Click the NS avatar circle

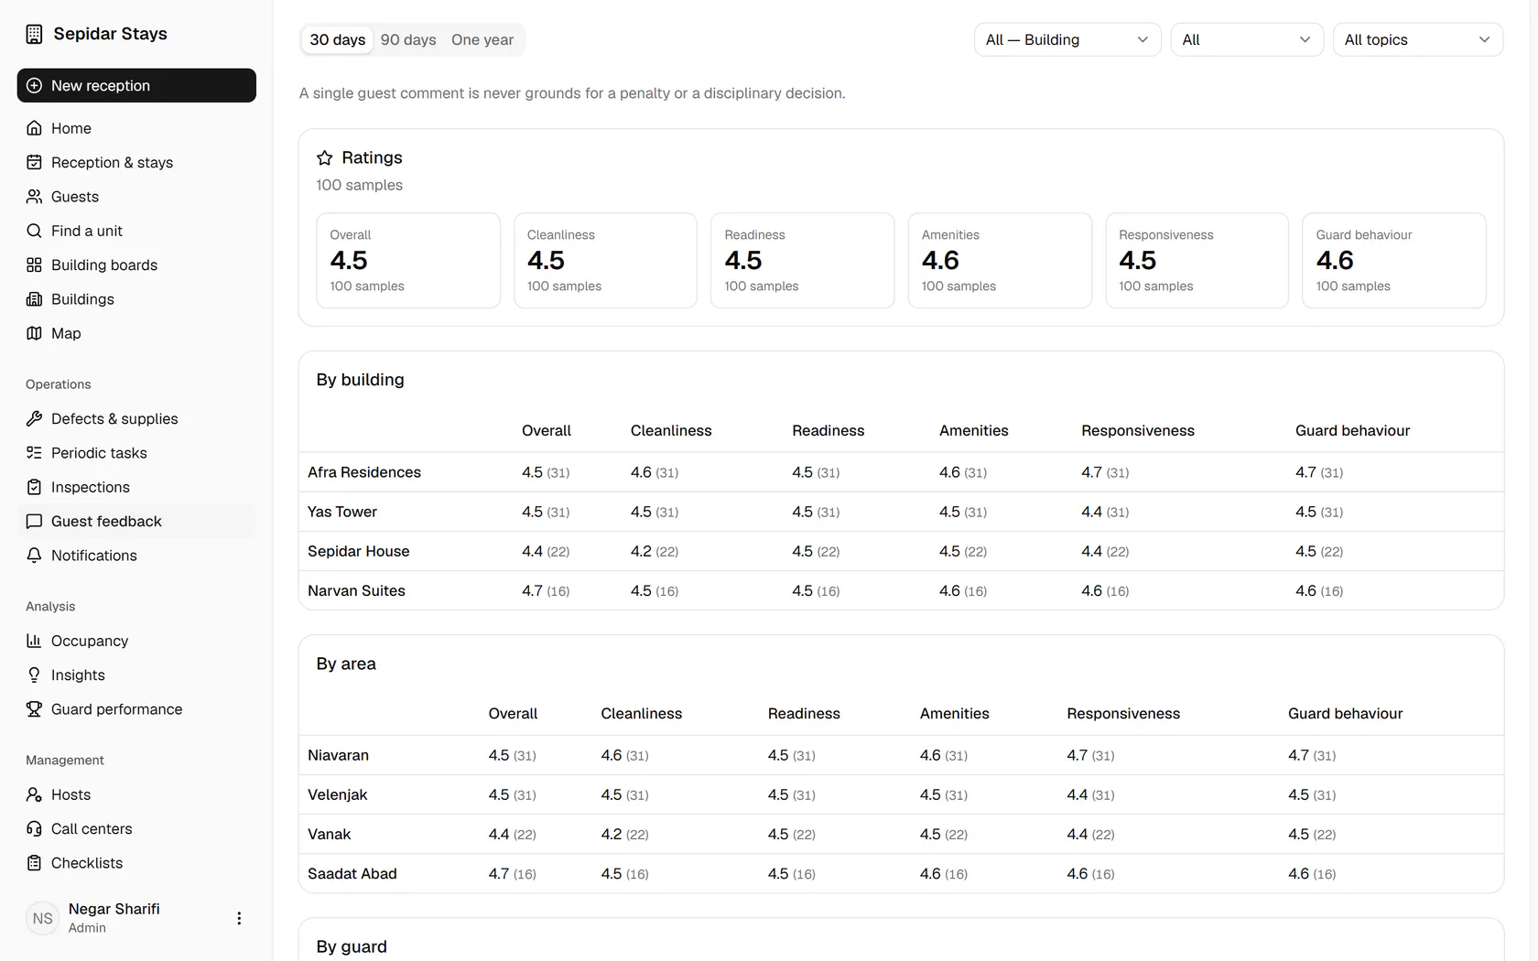[x=43, y=918]
